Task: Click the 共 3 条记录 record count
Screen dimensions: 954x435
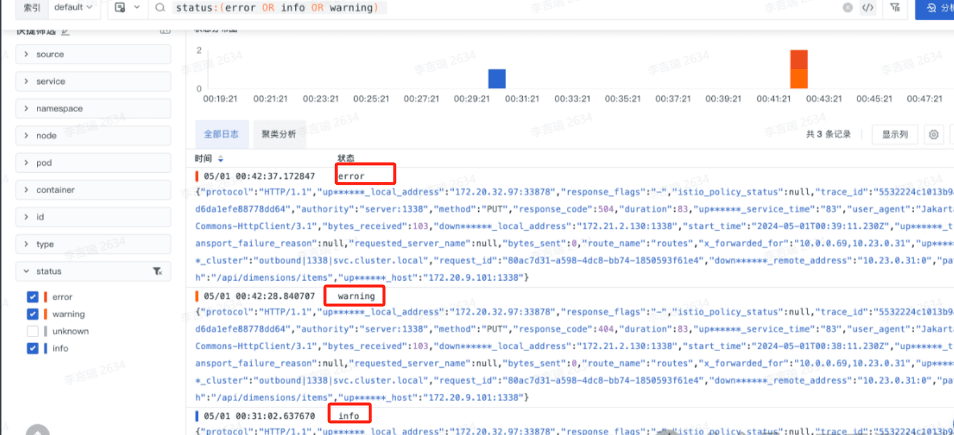Action: [828, 135]
